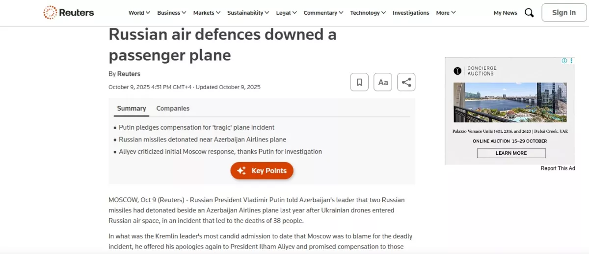Click the AdChoices info icon on the ad
The width and height of the screenshot is (589, 254).
click(x=564, y=61)
